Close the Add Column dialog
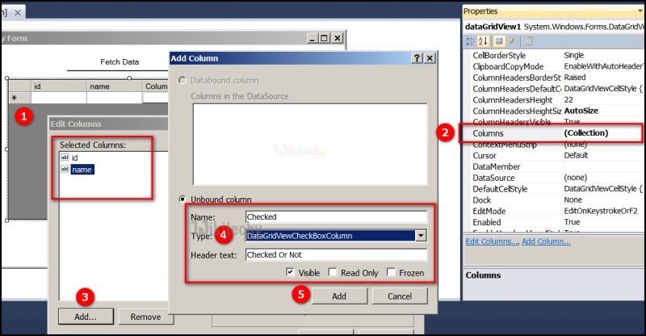 (430, 58)
